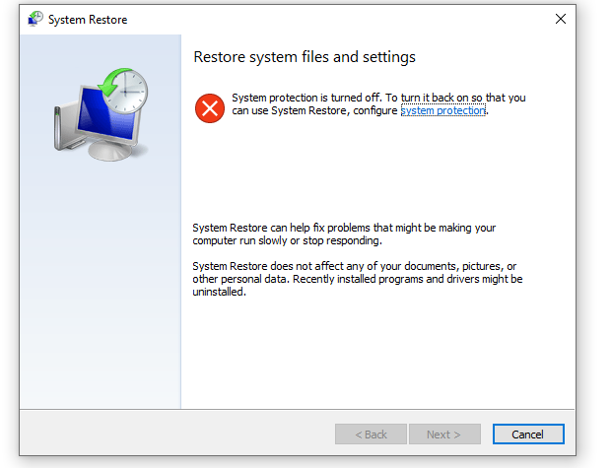
Task: Click the paragraph about fixing slow computer problems
Action: (x=344, y=234)
